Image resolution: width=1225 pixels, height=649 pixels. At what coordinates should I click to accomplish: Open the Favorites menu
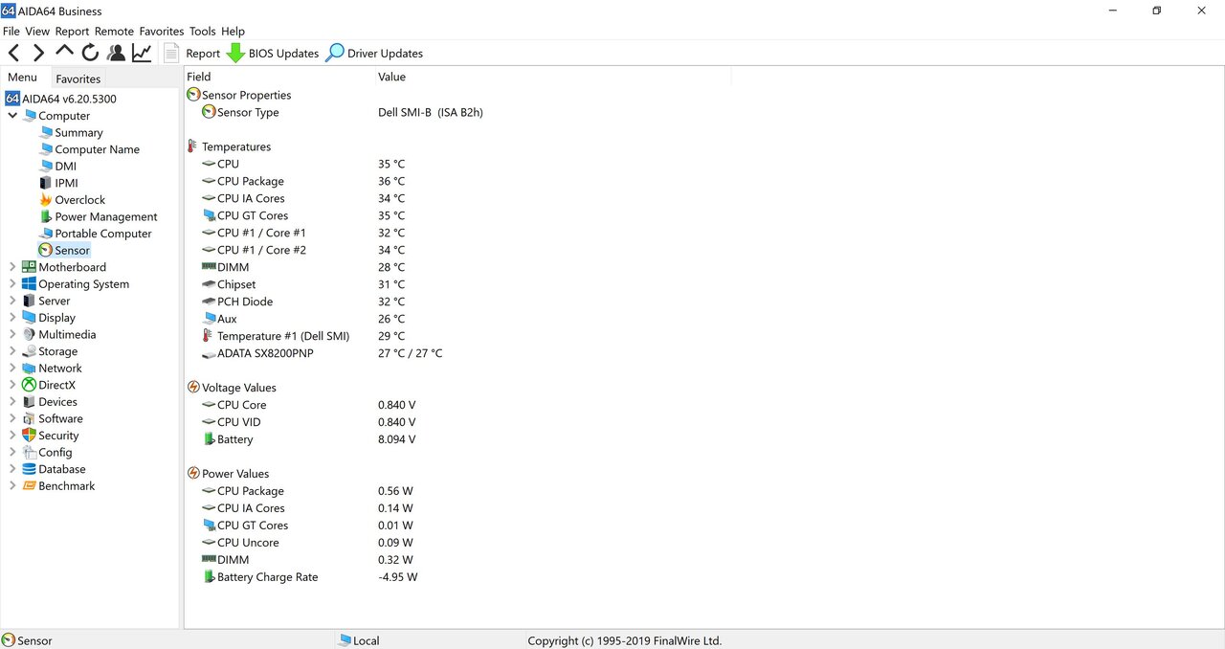click(161, 32)
